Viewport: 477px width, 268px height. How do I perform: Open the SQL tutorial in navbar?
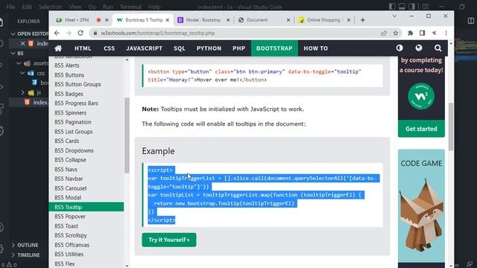(x=180, y=48)
